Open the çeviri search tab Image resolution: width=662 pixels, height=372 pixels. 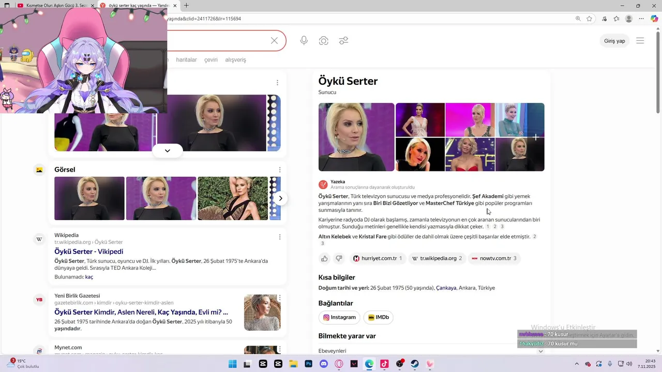tap(211, 60)
